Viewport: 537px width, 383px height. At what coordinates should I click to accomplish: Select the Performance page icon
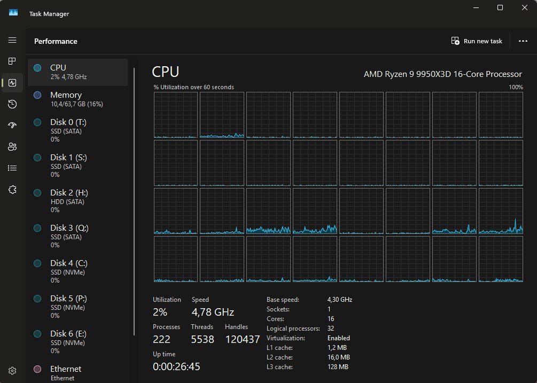pyautogui.click(x=12, y=83)
